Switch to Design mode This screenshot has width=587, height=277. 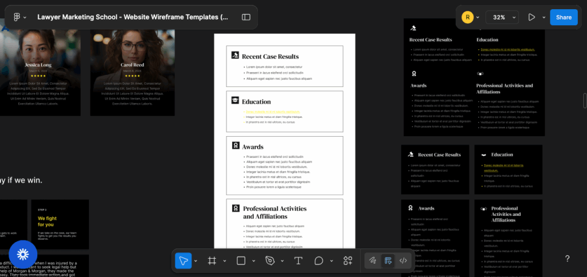pyautogui.click(x=388, y=261)
